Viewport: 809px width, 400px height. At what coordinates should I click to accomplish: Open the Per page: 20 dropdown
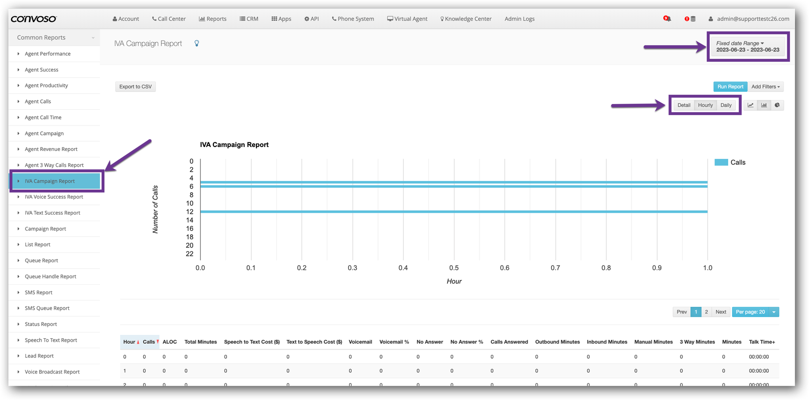click(755, 312)
